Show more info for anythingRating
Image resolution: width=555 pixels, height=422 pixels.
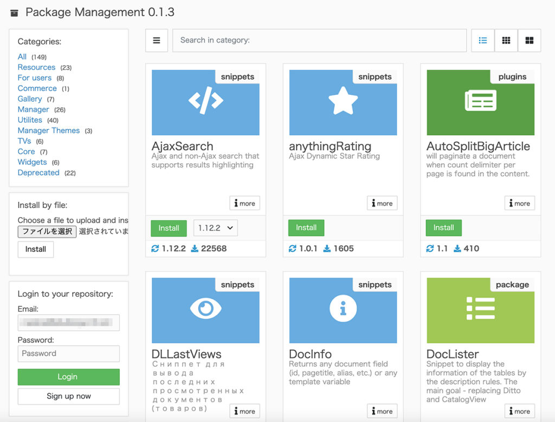click(x=382, y=203)
